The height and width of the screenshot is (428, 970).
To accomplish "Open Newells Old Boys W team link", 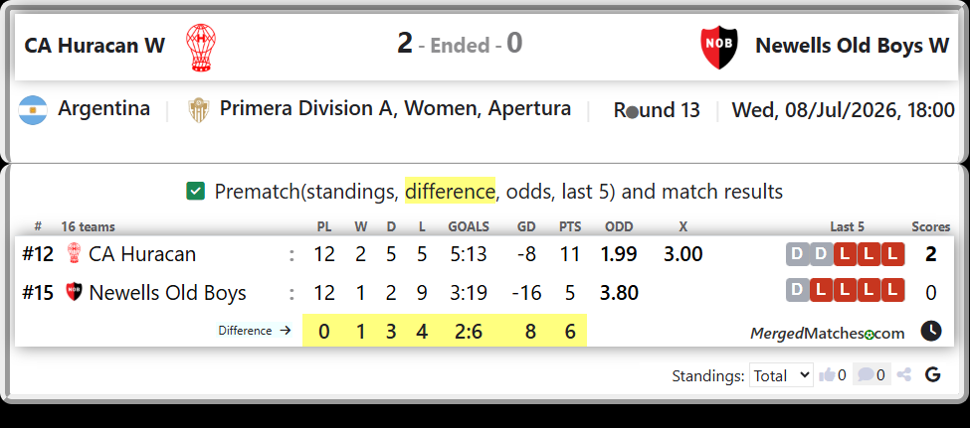I will coord(852,46).
